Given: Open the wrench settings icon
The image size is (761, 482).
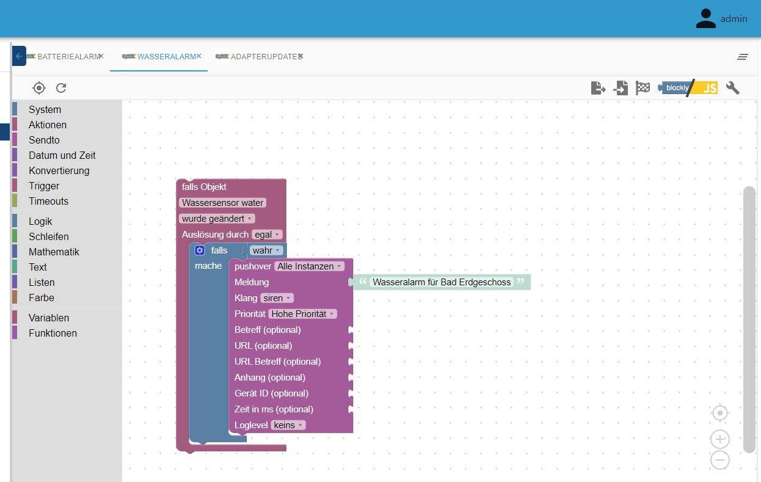Looking at the screenshot, I should pyautogui.click(x=733, y=88).
